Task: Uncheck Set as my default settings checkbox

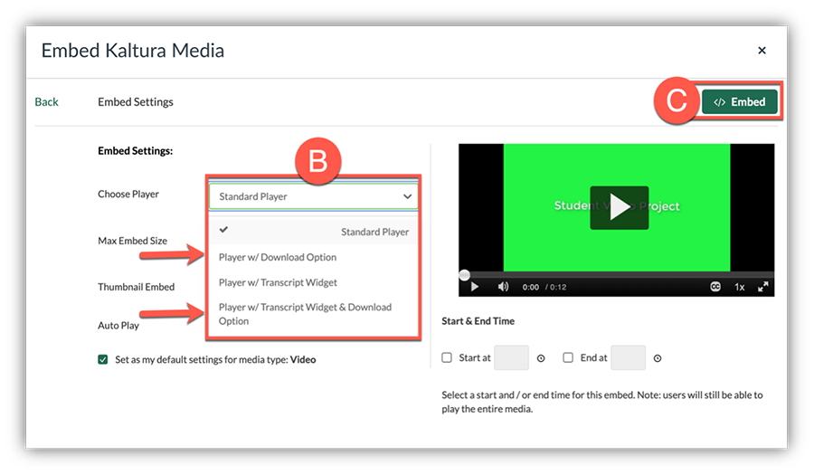Action: [x=103, y=359]
